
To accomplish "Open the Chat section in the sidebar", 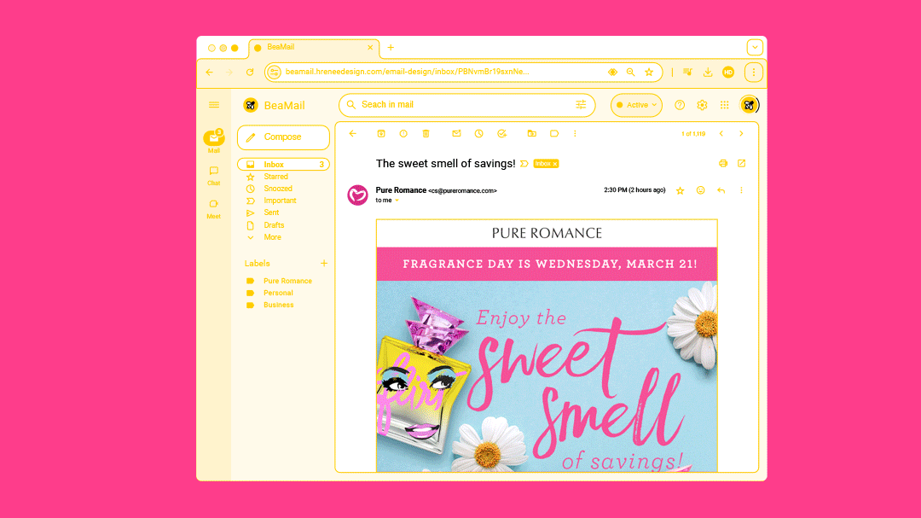I will pyautogui.click(x=214, y=176).
